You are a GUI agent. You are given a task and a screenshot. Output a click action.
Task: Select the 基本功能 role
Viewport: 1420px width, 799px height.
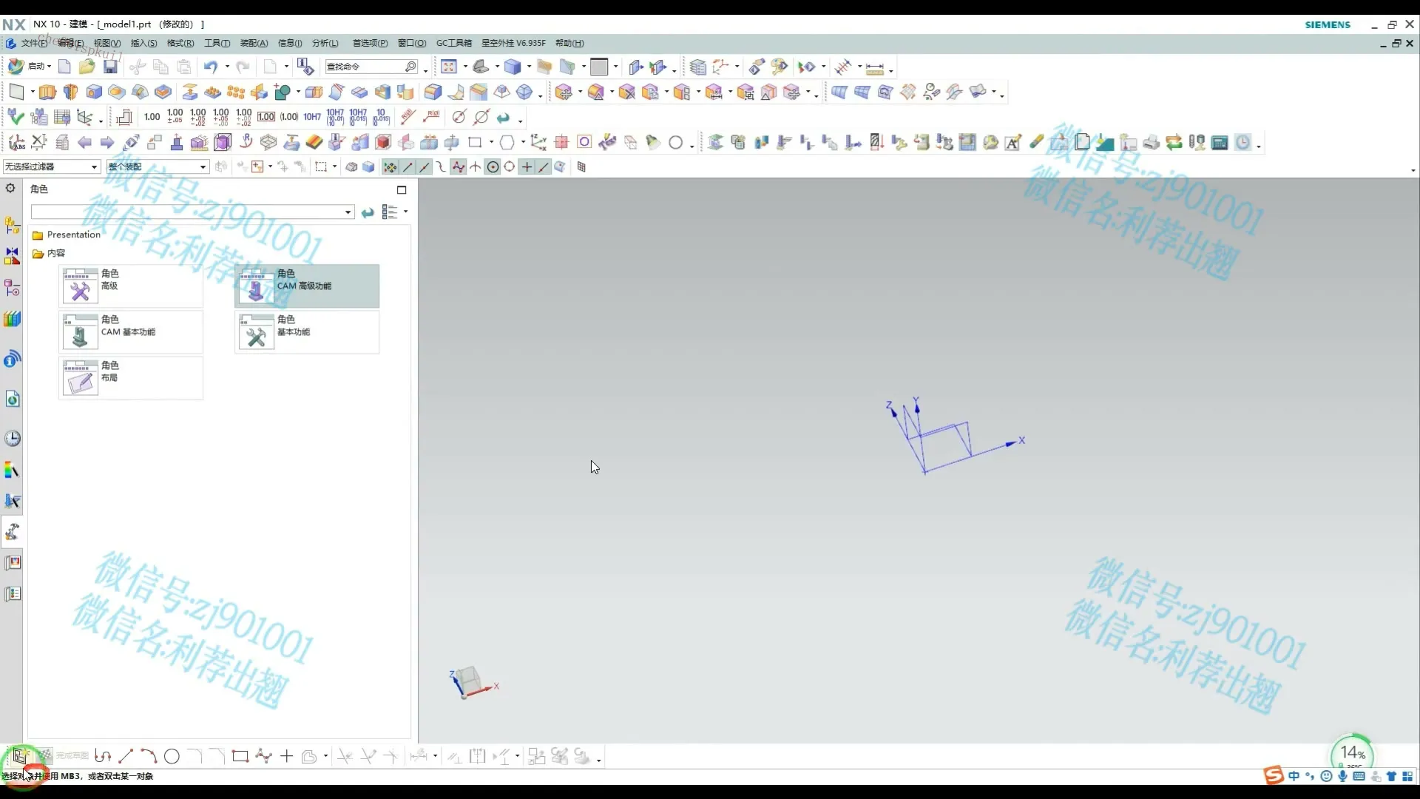coord(307,332)
